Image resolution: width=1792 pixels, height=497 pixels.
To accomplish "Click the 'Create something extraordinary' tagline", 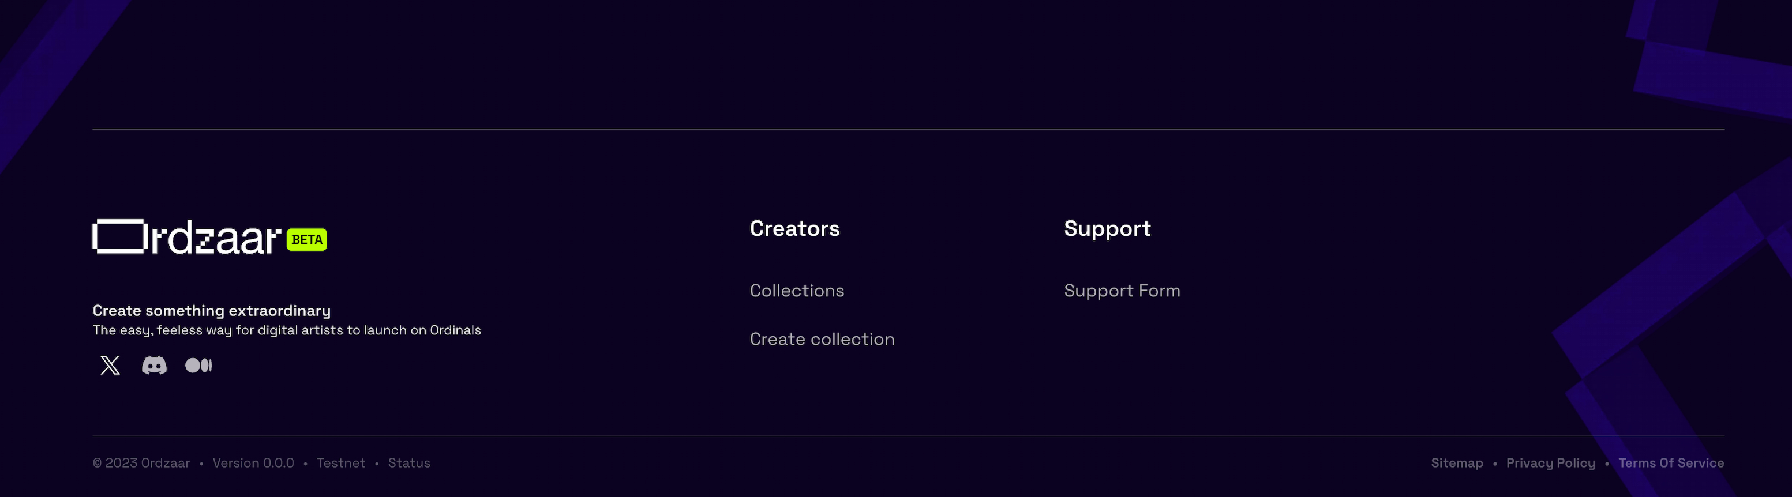I will (212, 311).
